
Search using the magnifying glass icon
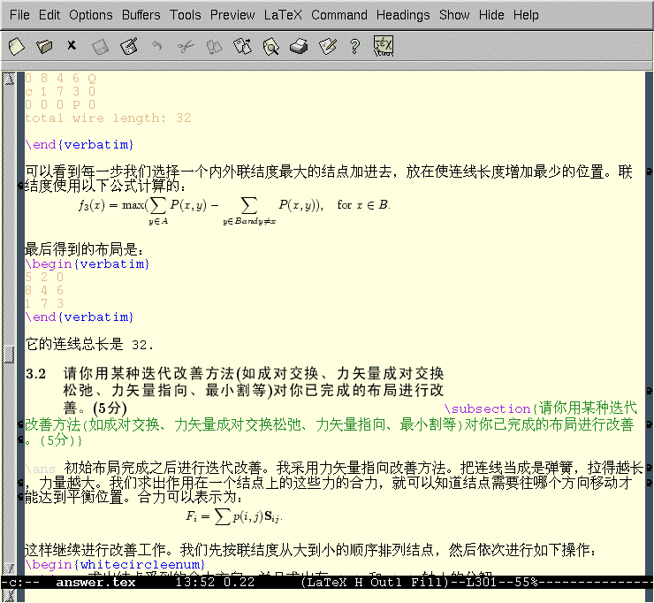[x=270, y=45]
